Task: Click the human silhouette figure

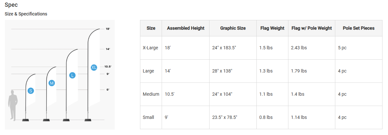Action: [13, 106]
